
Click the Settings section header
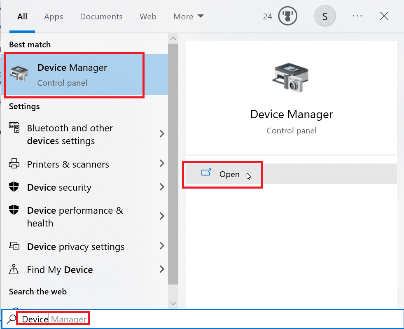click(x=24, y=106)
